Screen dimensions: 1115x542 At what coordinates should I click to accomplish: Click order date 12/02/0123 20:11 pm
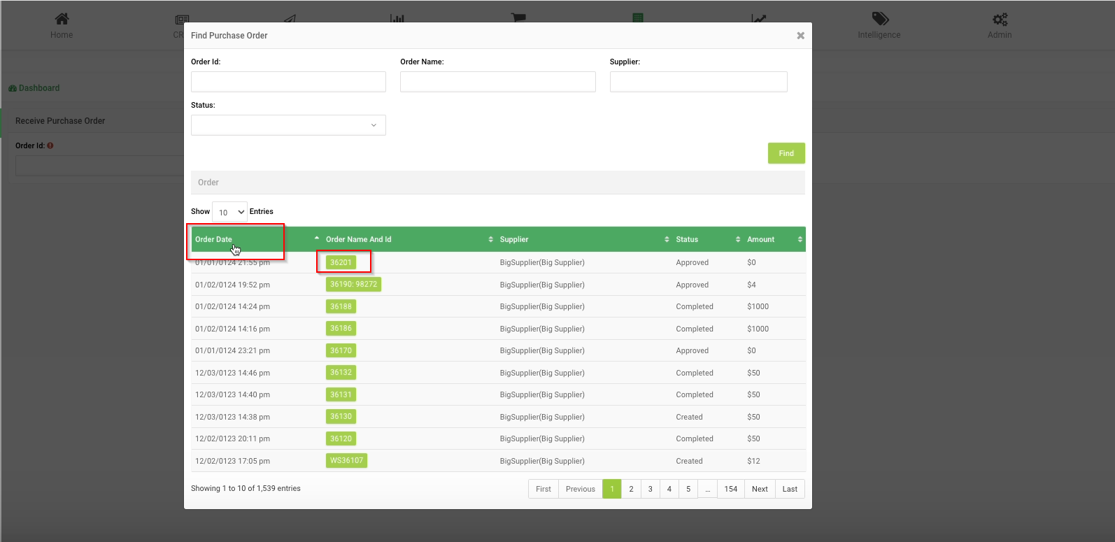tap(232, 438)
